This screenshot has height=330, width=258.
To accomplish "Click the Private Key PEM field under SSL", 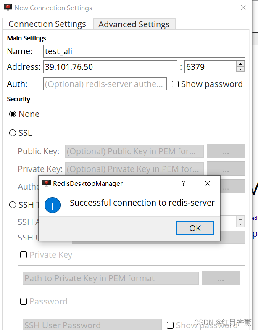I will (x=134, y=169).
